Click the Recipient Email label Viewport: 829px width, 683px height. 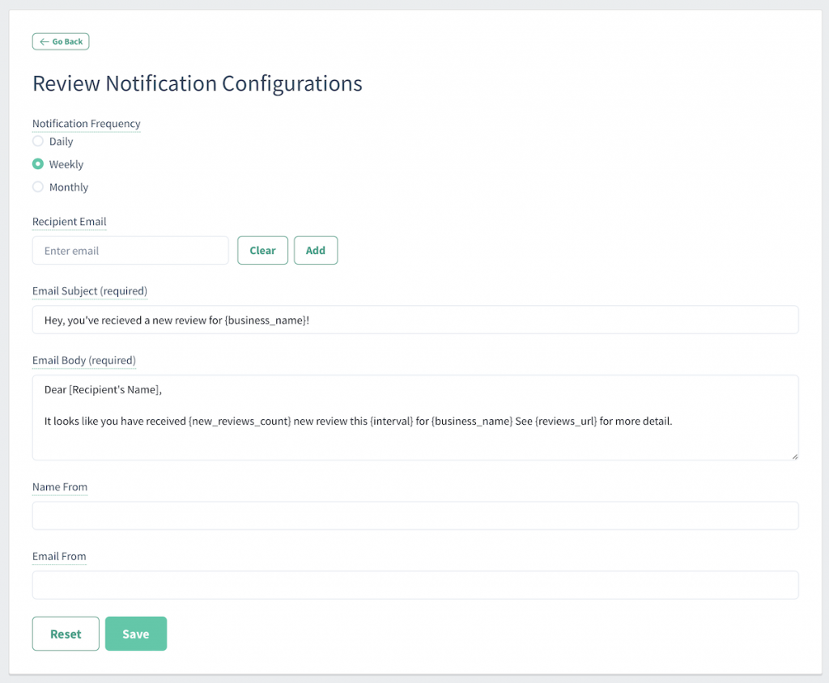pyautogui.click(x=69, y=222)
